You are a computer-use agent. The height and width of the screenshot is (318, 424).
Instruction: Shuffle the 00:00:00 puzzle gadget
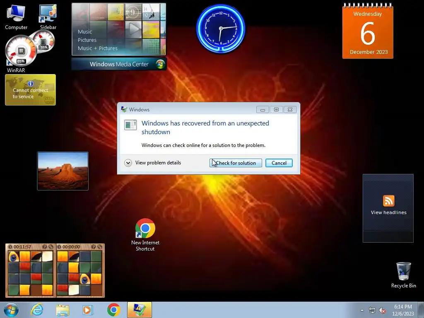pos(100,247)
